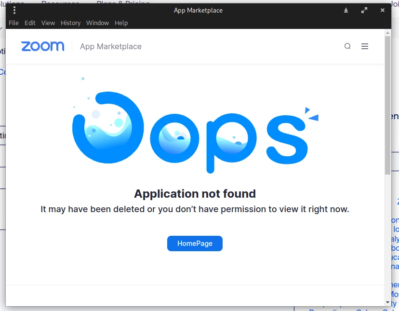Screen dimensions: 399x311
Task: Open the History menu
Action: click(x=70, y=23)
